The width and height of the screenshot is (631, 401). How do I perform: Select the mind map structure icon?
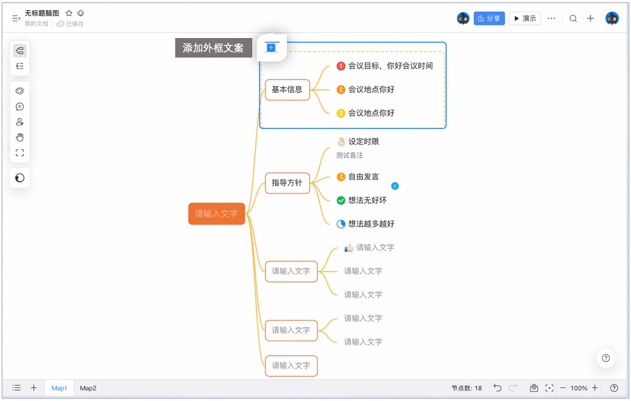(20, 50)
